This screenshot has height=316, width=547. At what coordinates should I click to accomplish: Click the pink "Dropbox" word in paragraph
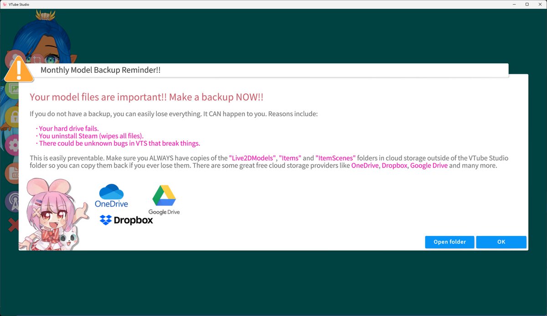(394, 166)
